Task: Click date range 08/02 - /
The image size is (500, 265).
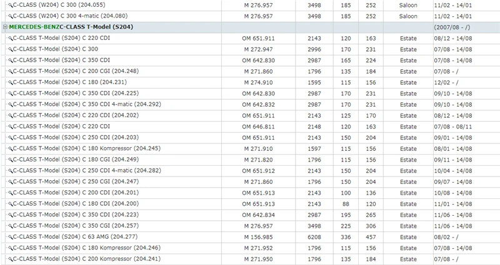Action: pos(446,237)
